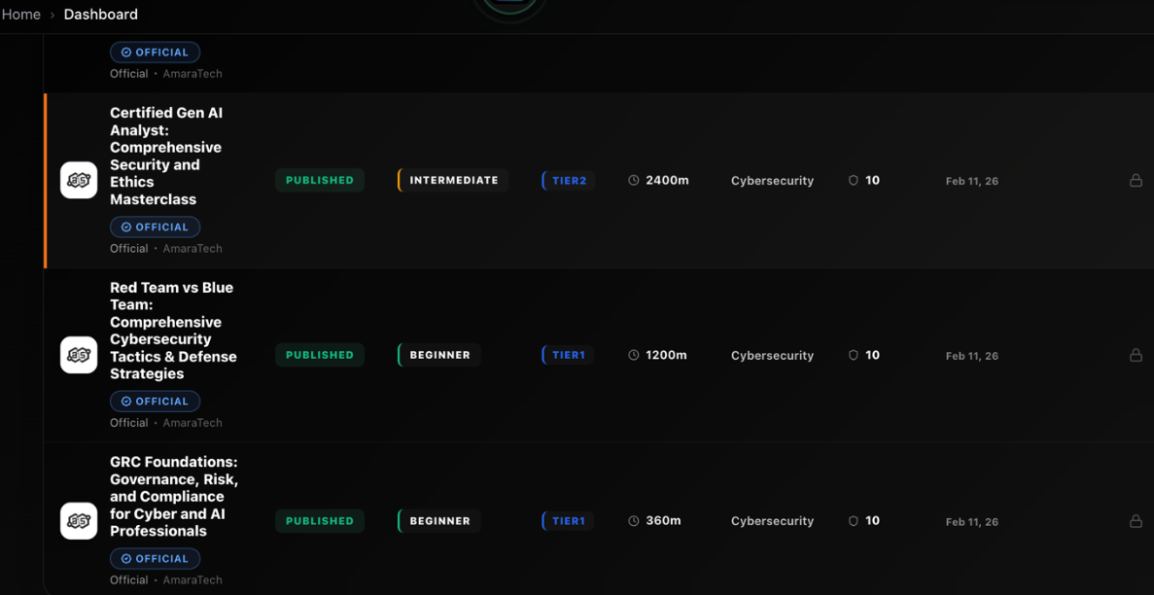Click the TIER1 badge in Red Team row
The image size is (1154, 595).
point(568,355)
